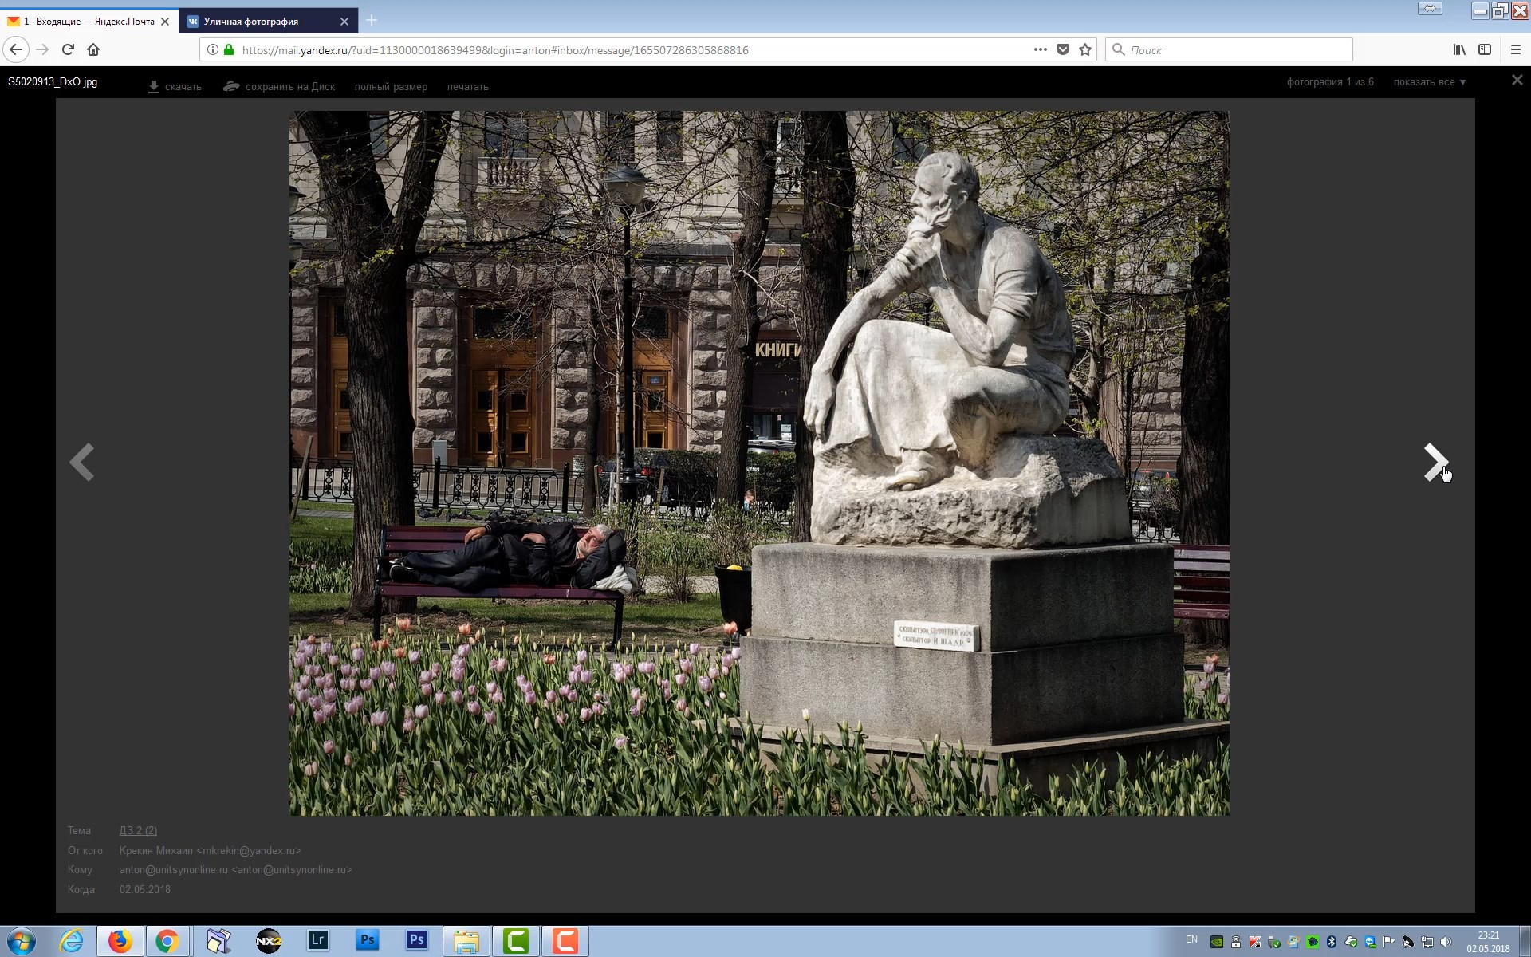
Task: Click the Поиск search field
Action: [x=1229, y=49]
